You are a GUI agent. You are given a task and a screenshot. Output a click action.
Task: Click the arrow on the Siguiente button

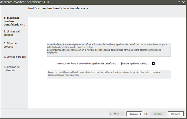tap(141, 114)
